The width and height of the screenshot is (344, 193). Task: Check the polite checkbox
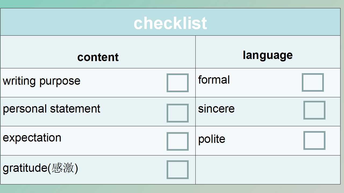click(314, 140)
